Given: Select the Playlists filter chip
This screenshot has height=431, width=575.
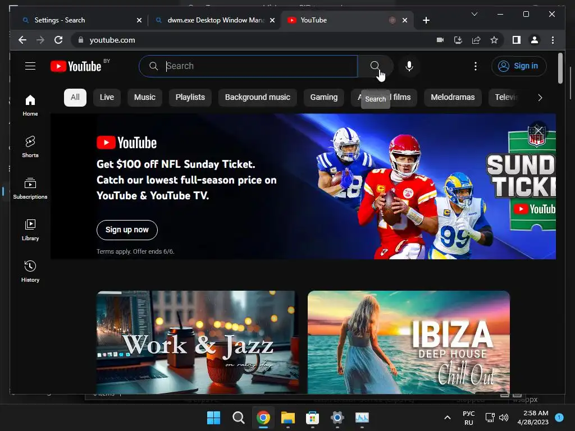Looking at the screenshot, I should pyautogui.click(x=190, y=98).
